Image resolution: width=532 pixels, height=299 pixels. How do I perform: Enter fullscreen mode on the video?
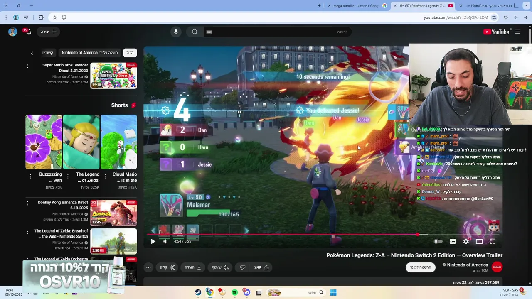[493, 241]
